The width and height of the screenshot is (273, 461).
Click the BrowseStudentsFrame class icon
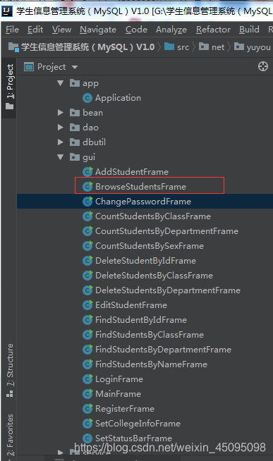[x=87, y=186]
